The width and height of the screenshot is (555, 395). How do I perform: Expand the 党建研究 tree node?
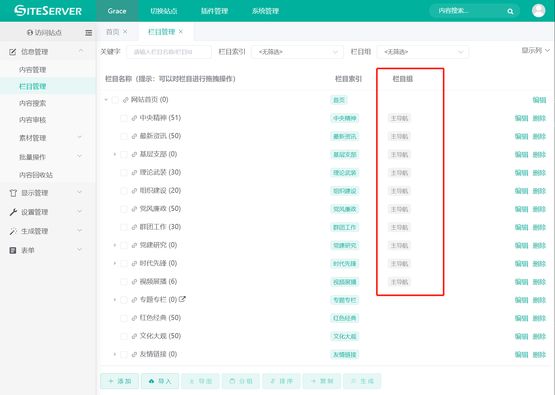[x=115, y=245]
